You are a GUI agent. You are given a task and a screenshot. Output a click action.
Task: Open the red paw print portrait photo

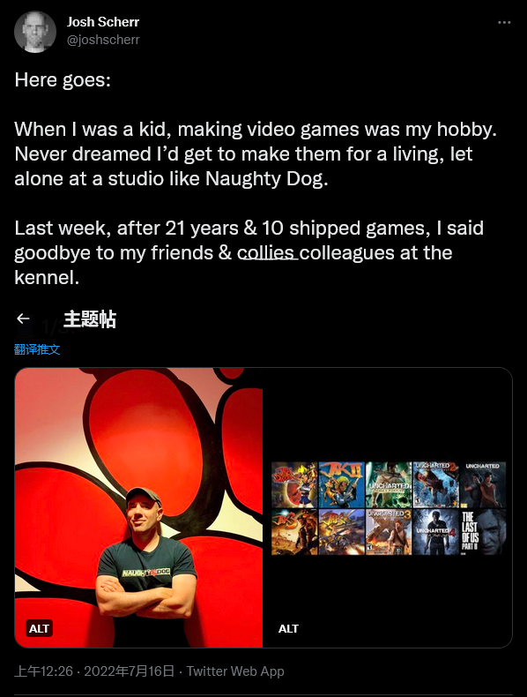[139, 507]
